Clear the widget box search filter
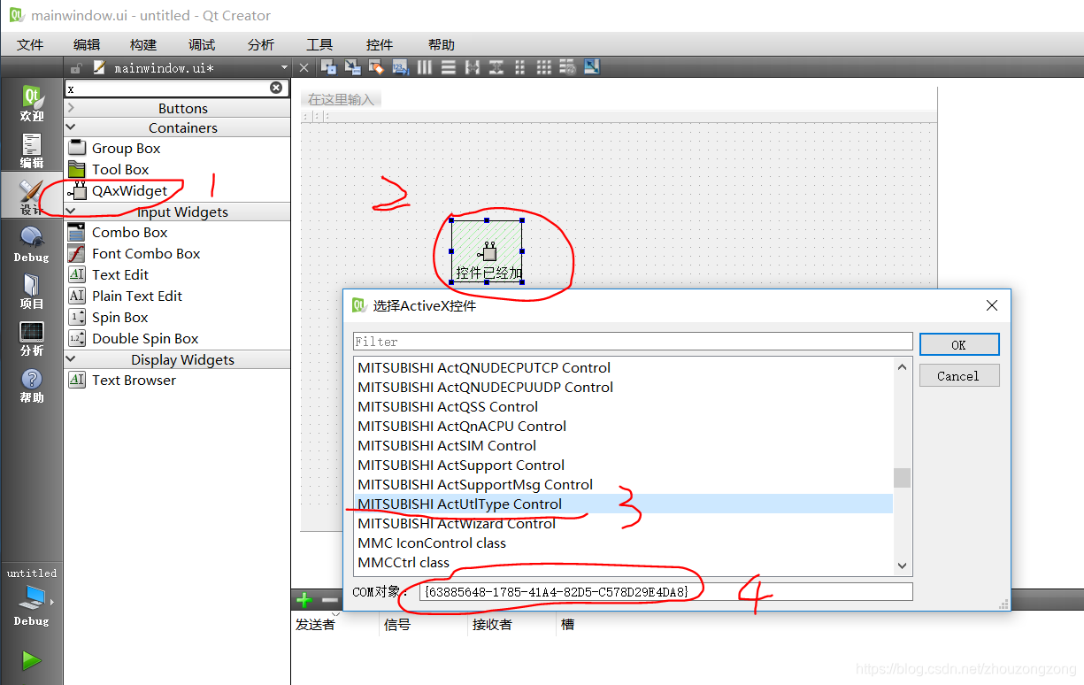Image resolution: width=1084 pixels, height=685 pixels. coord(276,88)
